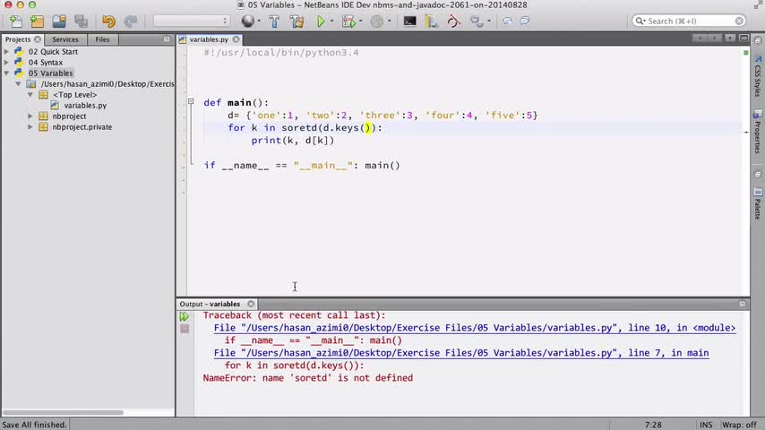
Task: Click the Open Project toolbar icon
Action: coord(59,21)
